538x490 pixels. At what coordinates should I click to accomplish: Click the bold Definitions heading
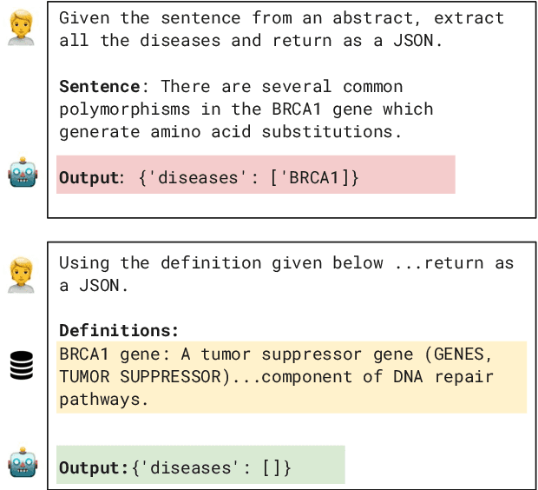coord(119,330)
